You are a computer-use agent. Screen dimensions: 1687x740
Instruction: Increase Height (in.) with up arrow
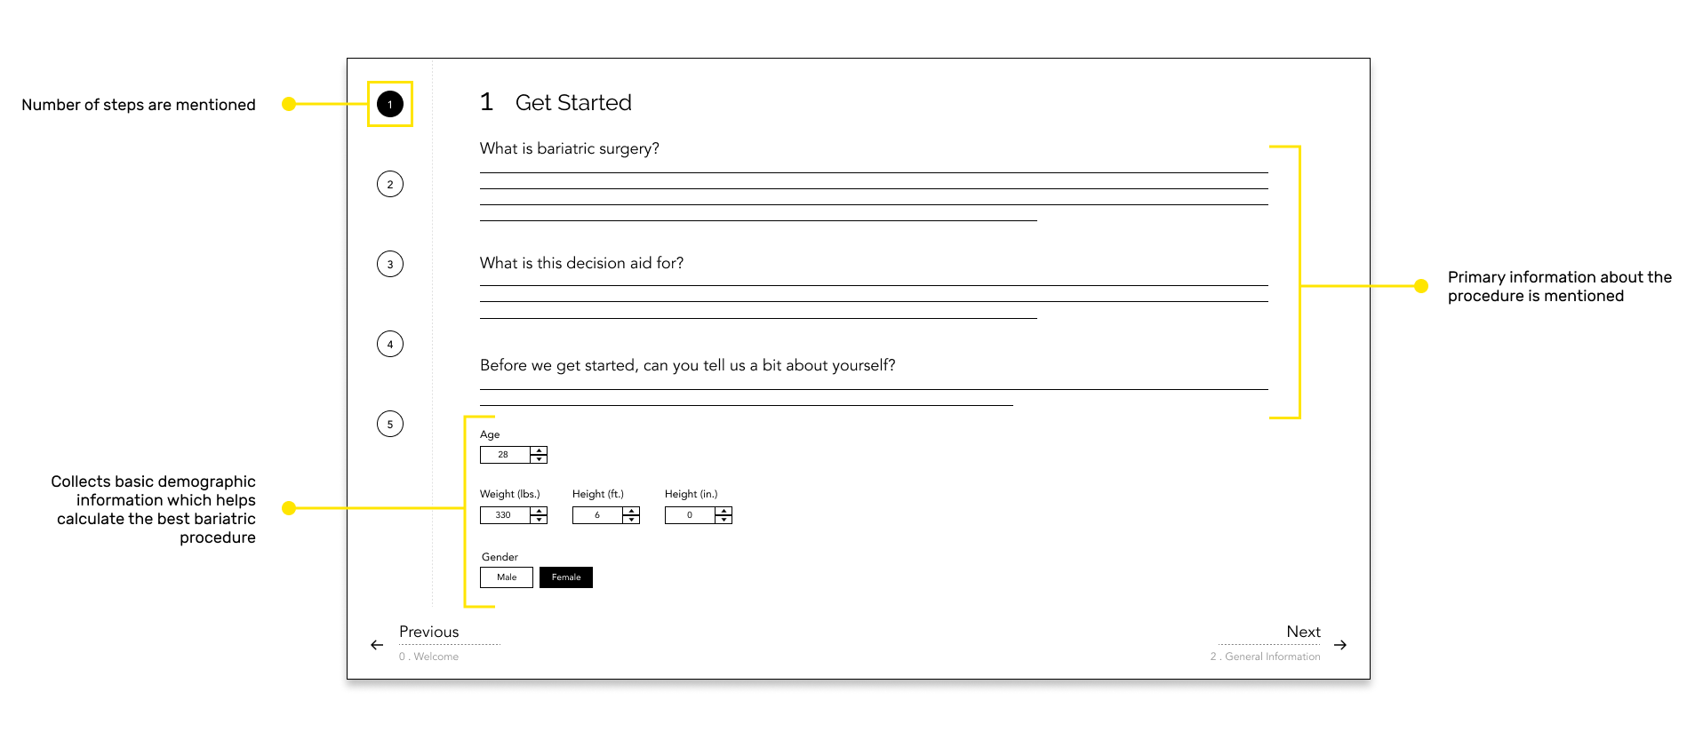click(724, 511)
